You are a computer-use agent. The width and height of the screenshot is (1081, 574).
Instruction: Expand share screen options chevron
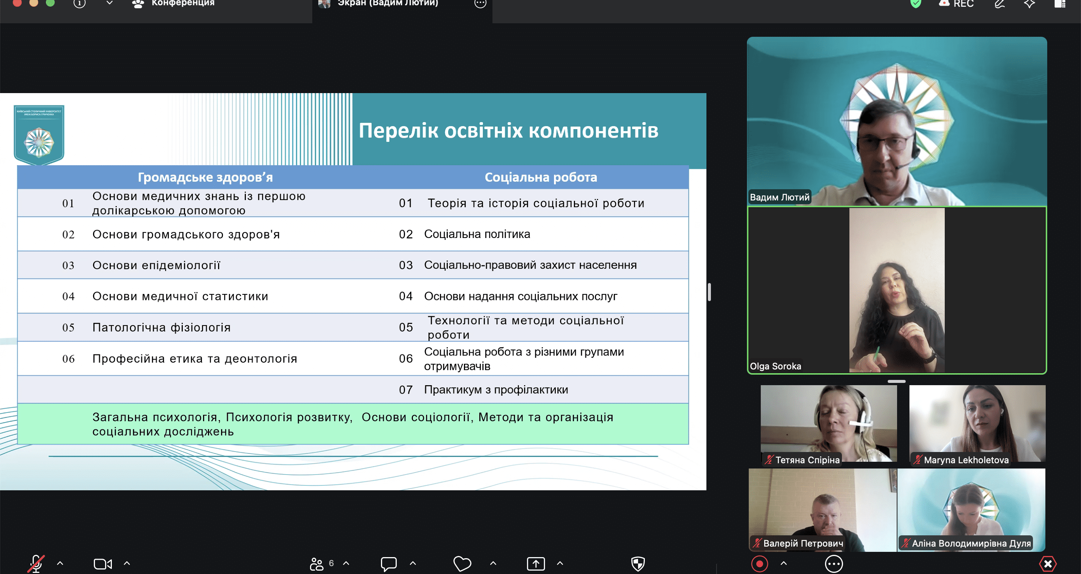coord(560,563)
